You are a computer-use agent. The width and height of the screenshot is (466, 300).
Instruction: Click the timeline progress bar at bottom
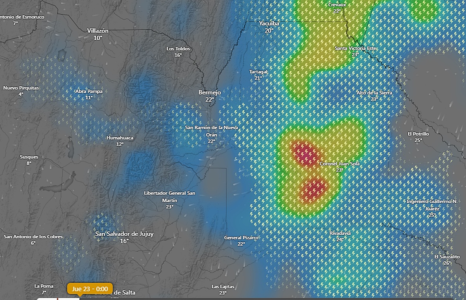(x=58, y=298)
